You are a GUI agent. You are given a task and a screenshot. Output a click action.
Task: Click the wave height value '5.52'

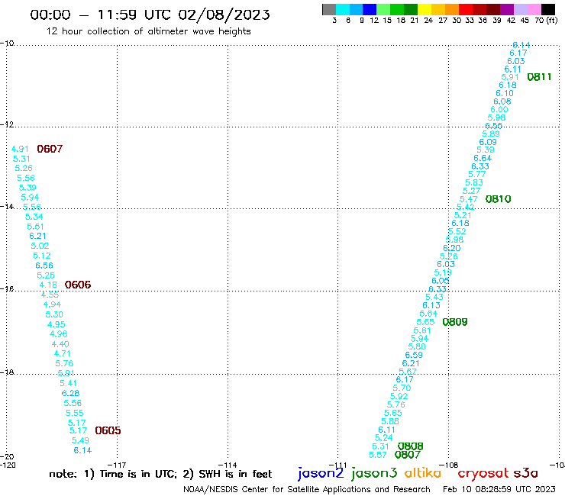pos(457,231)
